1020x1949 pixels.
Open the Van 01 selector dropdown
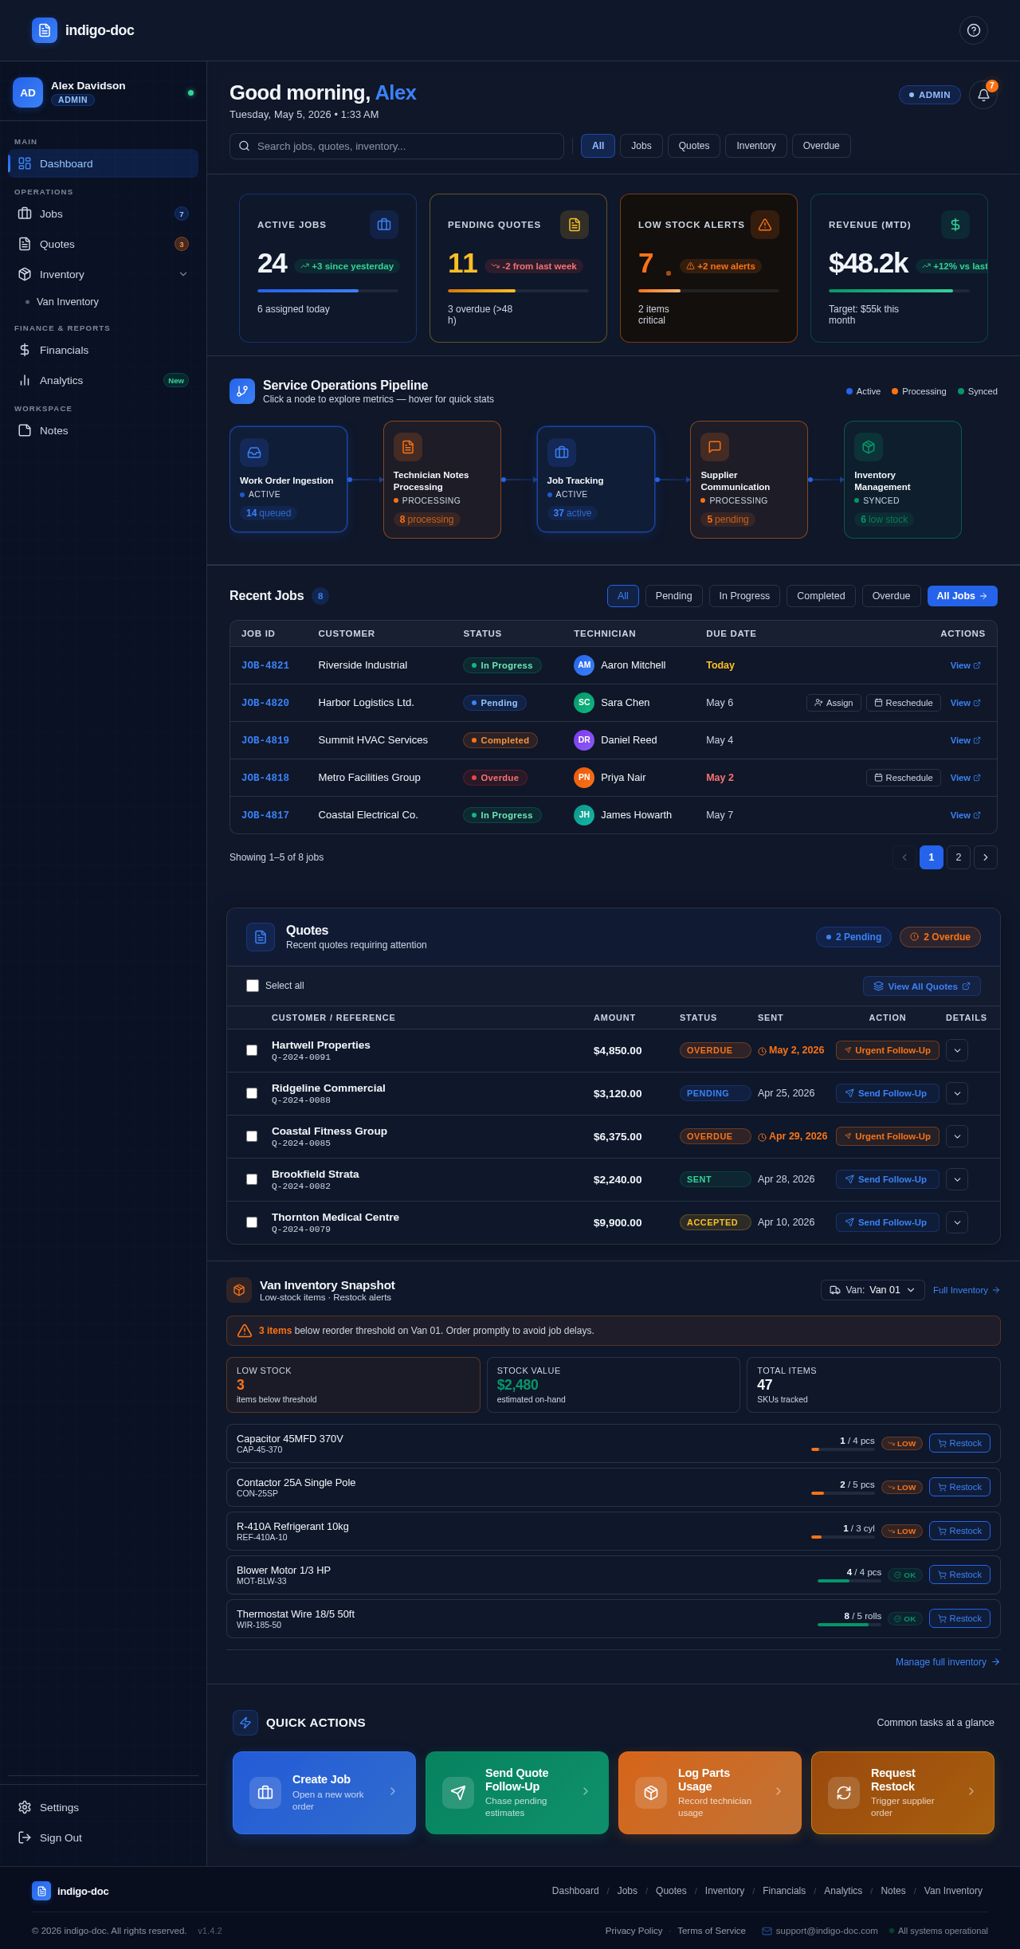coord(873,1290)
